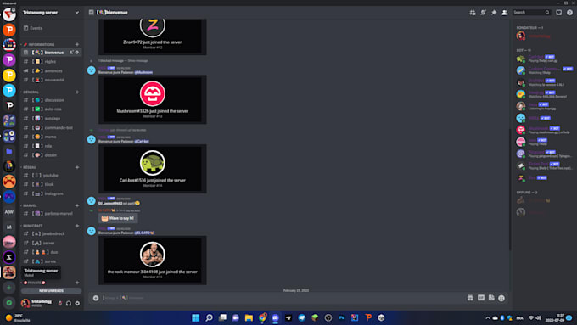This screenshot has width=577, height=325.
Task: Click the @Carl-bot mention link
Action: pyautogui.click(x=142, y=142)
